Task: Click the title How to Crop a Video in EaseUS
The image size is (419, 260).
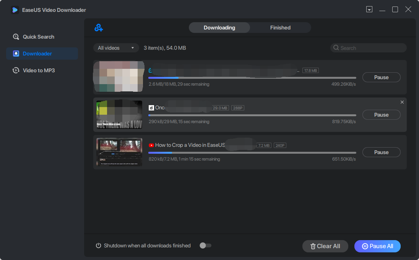Action: pyautogui.click(x=190, y=145)
